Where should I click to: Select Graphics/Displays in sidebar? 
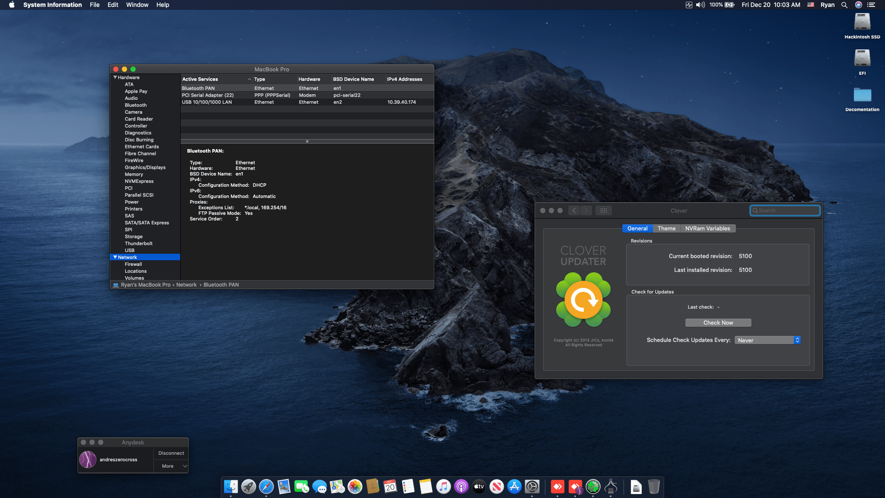point(145,167)
